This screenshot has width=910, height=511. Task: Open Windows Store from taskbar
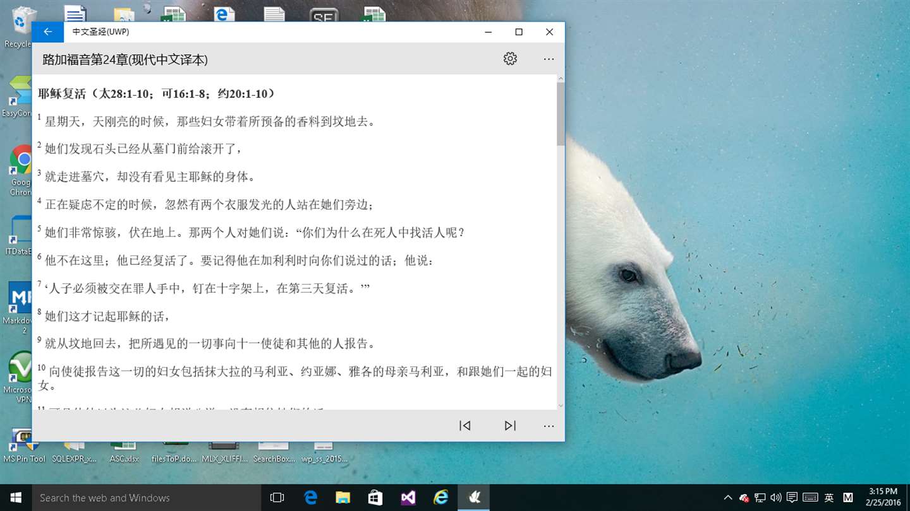375,498
